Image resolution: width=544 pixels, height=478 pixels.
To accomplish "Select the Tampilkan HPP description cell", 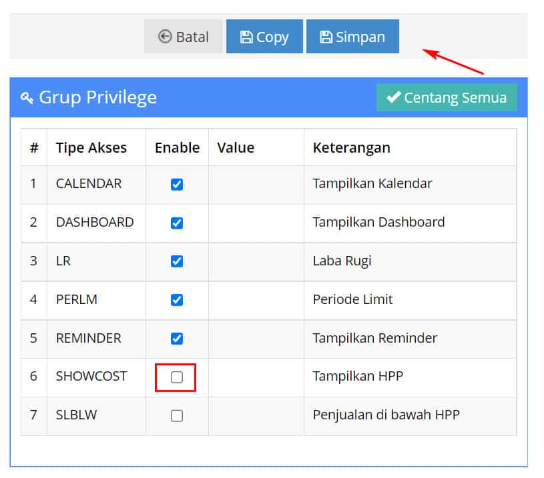I will click(x=410, y=378).
